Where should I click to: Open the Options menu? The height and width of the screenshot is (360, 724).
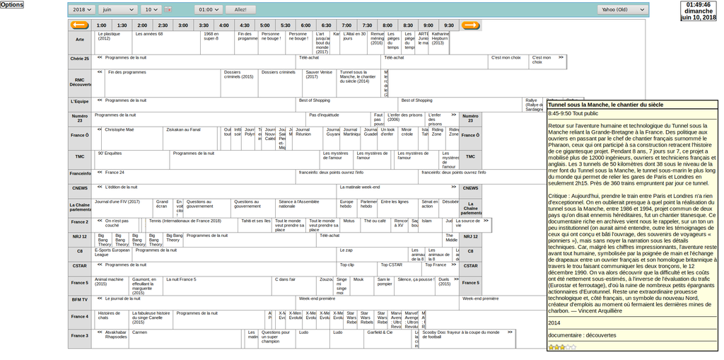coord(12,5)
